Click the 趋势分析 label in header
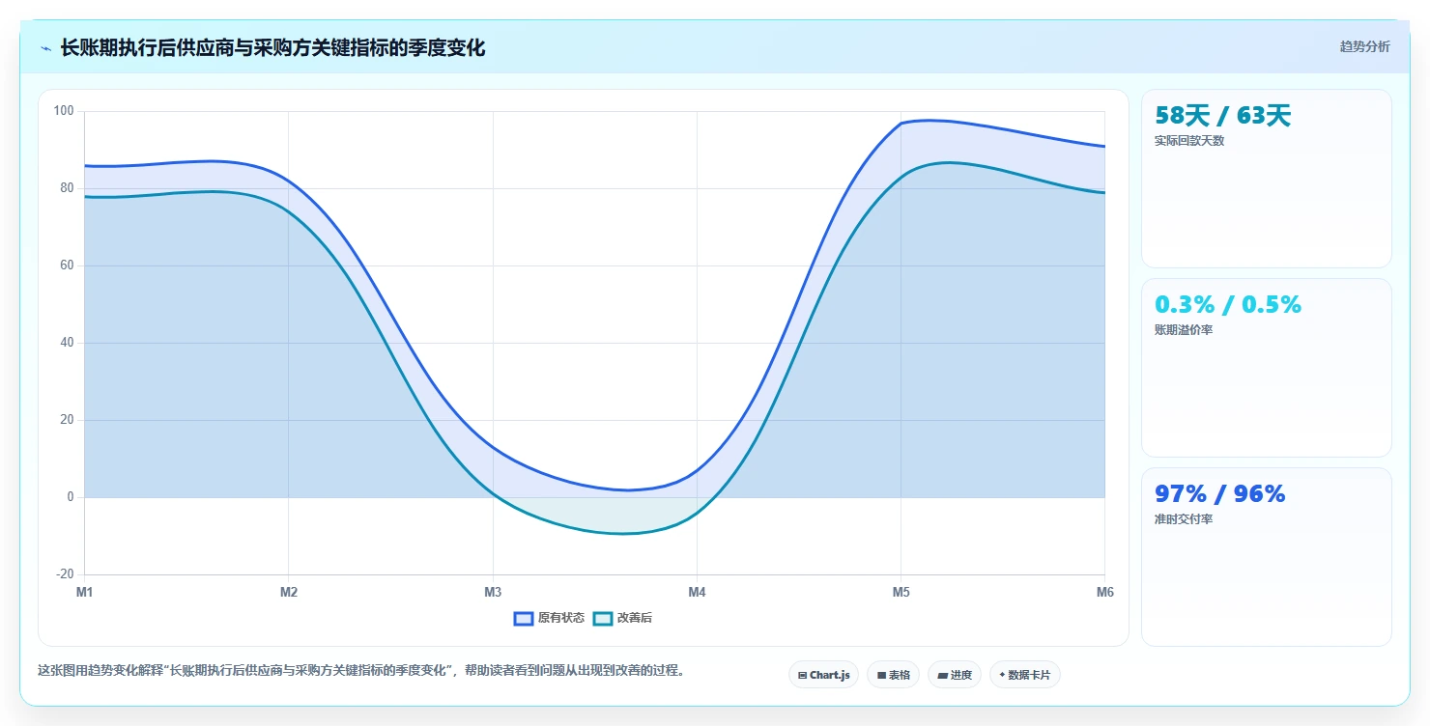The width and height of the screenshot is (1430, 726). [x=1364, y=46]
